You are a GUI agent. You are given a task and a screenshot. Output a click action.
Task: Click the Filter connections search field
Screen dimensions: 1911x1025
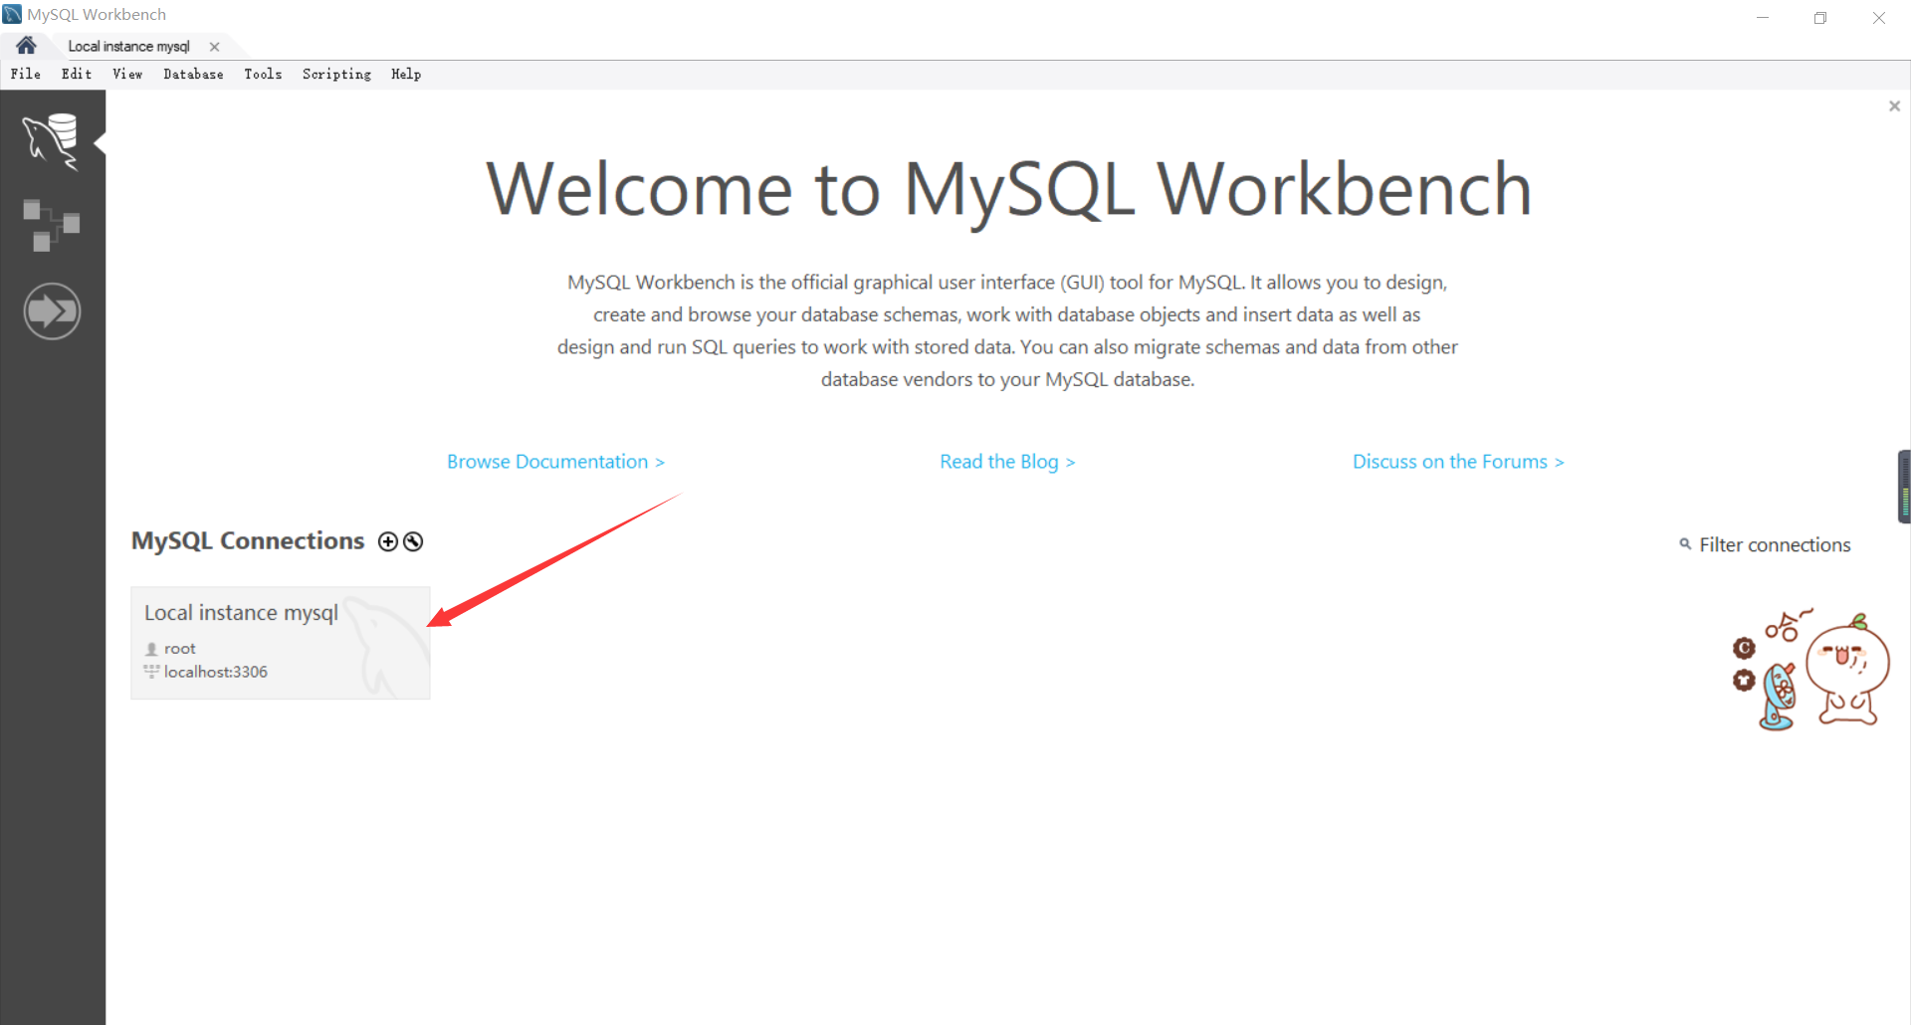(x=1775, y=545)
